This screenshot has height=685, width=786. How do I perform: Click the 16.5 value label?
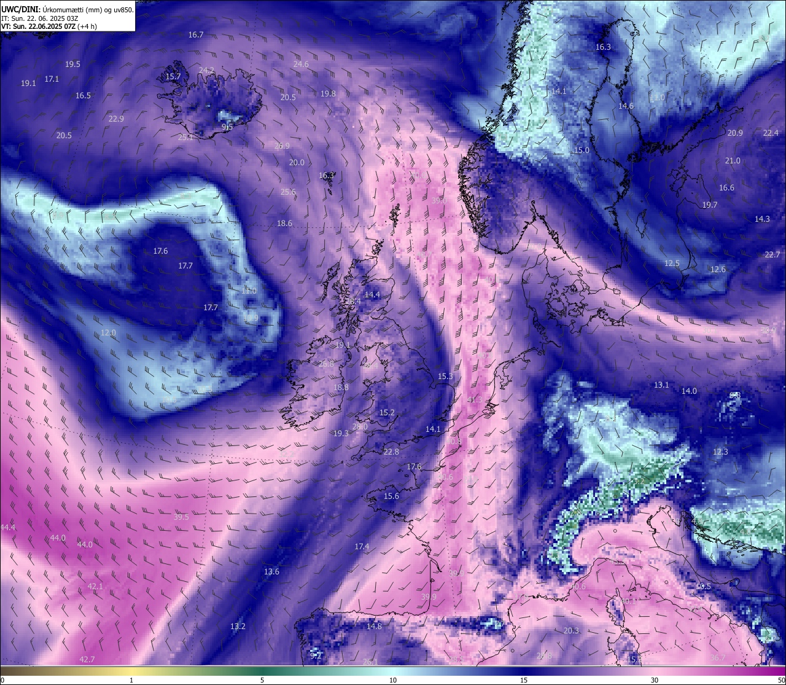(83, 95)
